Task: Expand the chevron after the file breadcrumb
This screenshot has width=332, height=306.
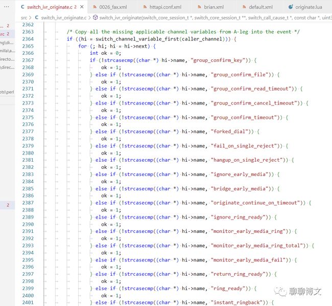Action: [x=89, y=18]
